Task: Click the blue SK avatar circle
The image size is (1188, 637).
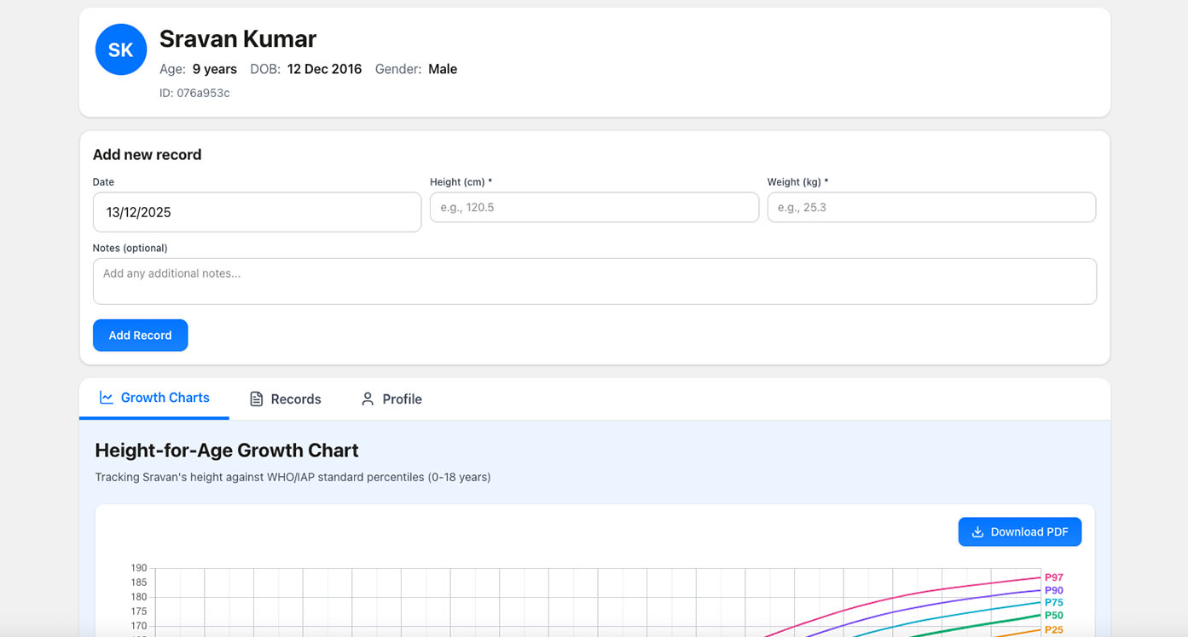Action: 121,49
